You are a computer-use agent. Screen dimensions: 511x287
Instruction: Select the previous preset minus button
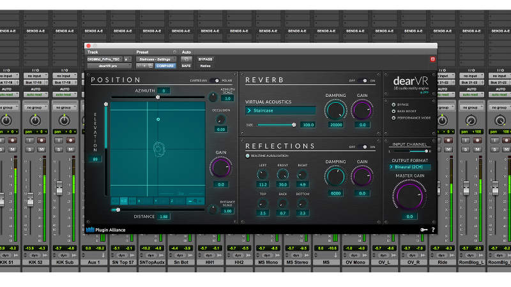139,66
